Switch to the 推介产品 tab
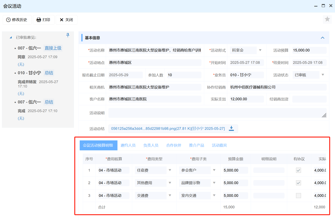Viewport: 335px width, 220px height. click(197, 145)
